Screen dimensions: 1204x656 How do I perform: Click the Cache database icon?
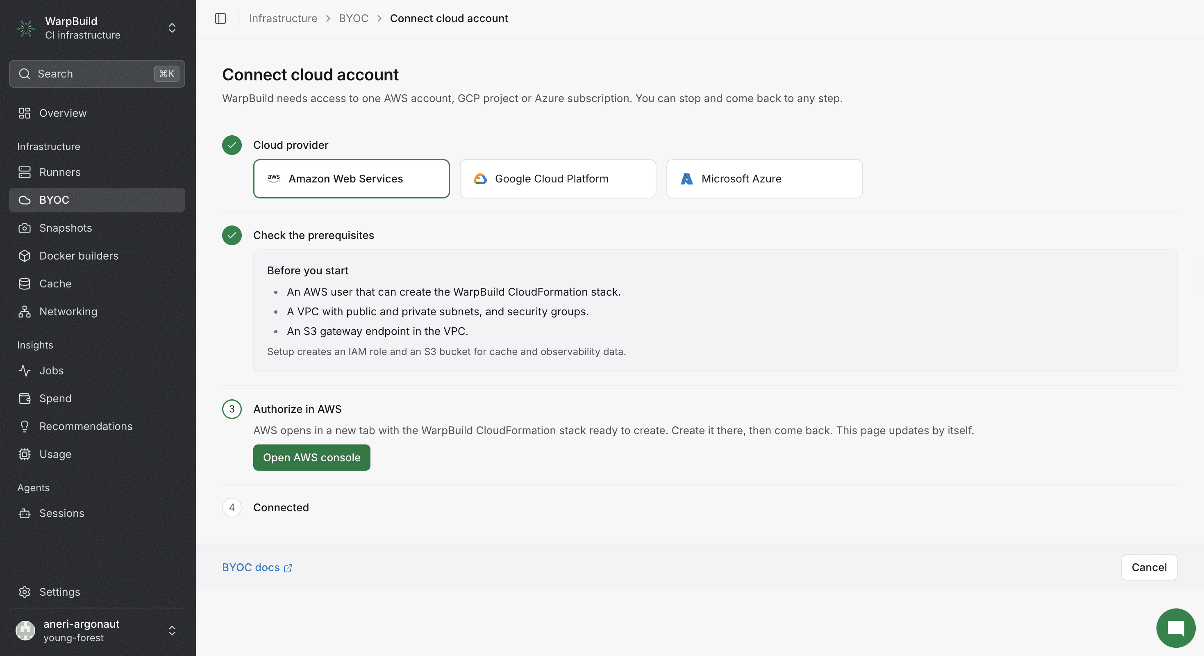[24, 283]
